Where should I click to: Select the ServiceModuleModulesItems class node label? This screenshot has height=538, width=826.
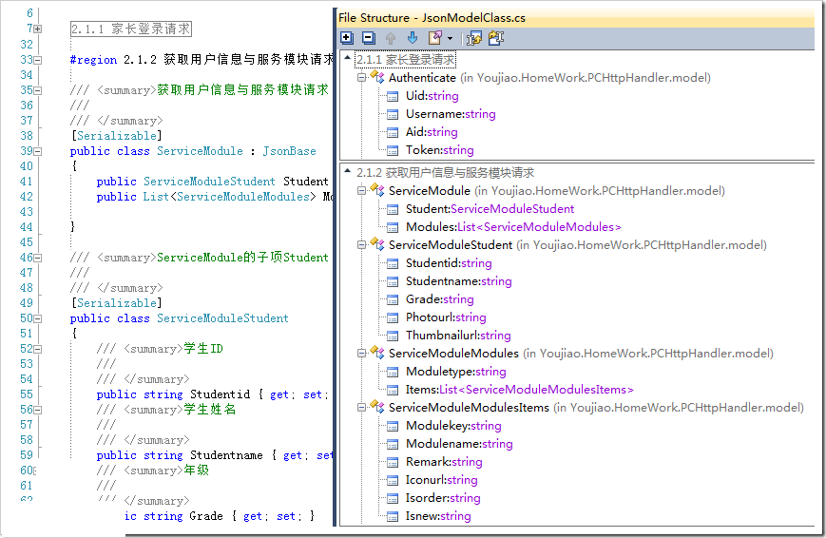click(x=469, y=408)
